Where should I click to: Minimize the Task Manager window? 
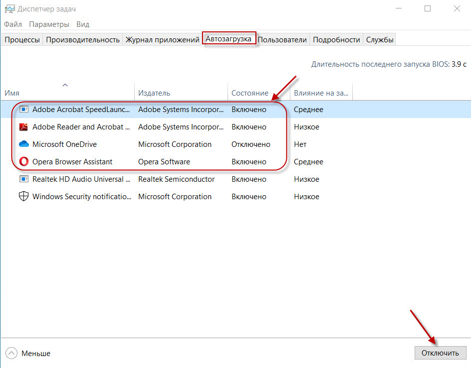pyautogui.click(x=399, y=8)
